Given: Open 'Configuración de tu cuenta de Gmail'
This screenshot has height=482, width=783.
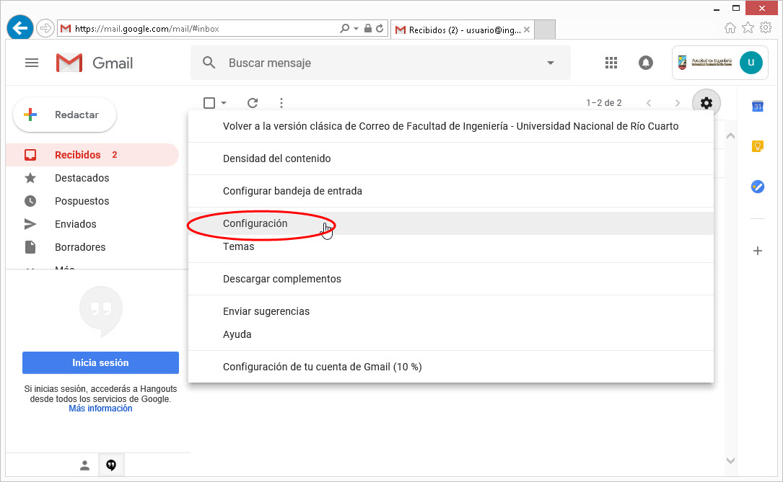Looking at the screenshot, I should [x=451, y=367].
